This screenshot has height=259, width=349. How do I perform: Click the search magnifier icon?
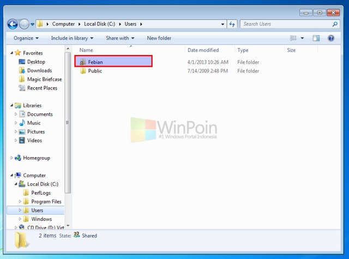point(335,24)
